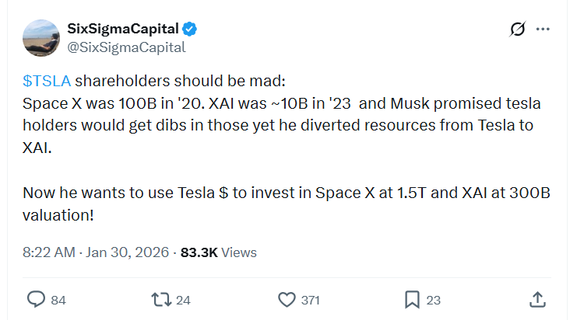
Task: Click the Grok slashed-circle icon
Action: [516, 30]
